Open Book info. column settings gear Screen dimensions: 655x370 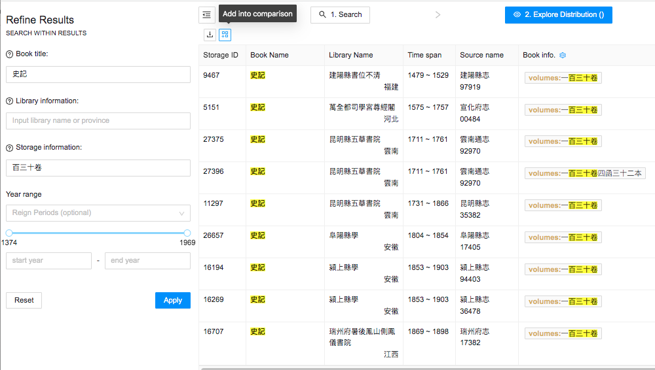pyautogui.click(x=562, y=56)
